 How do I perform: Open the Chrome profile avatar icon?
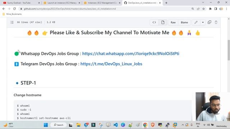[x=221, y=9]
